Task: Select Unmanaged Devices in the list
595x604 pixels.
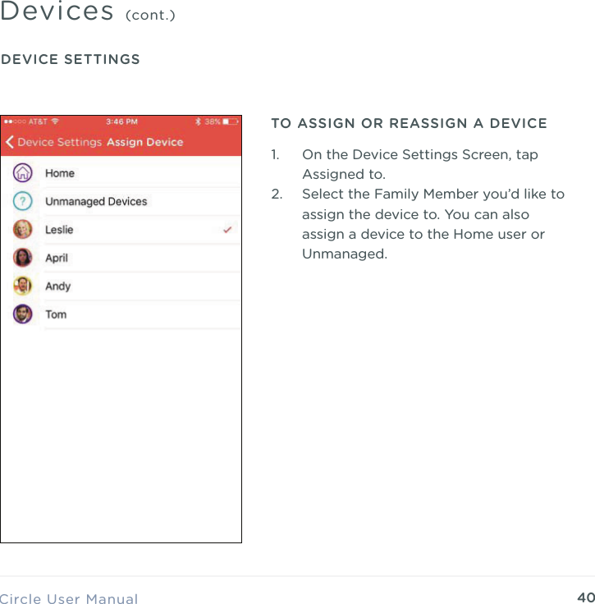Action: 121,201
